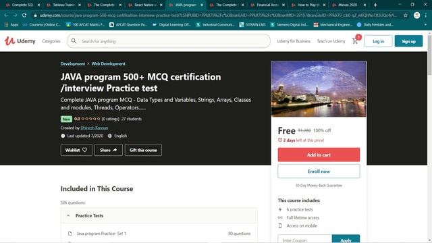Collapse the Practice Tests section
This screenshot has height=243, width=432.
pyautogui.click(x=159, y=216)
